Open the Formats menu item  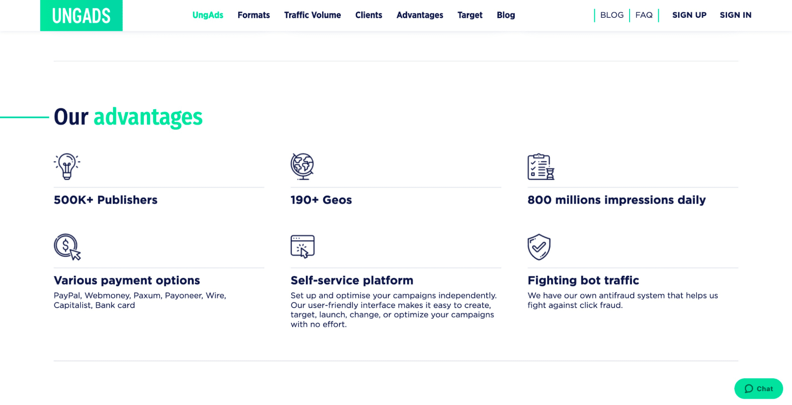tap(253, 15)
